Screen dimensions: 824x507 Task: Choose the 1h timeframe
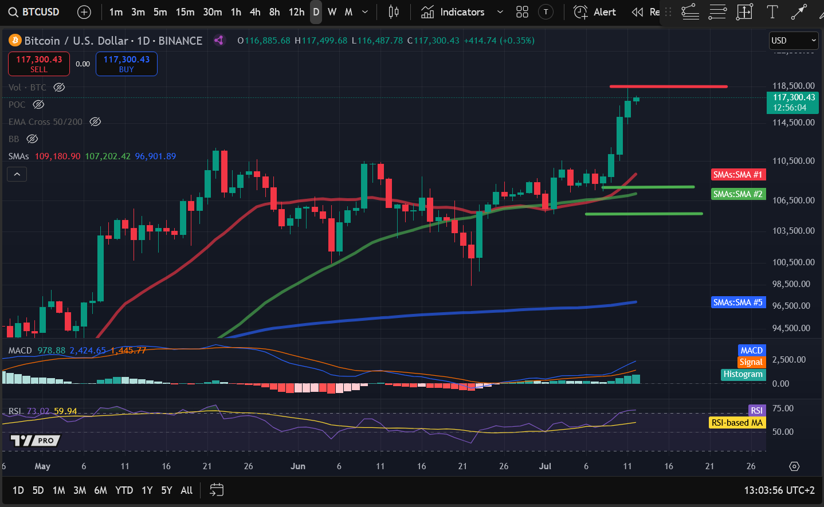[x=236, y=12]
